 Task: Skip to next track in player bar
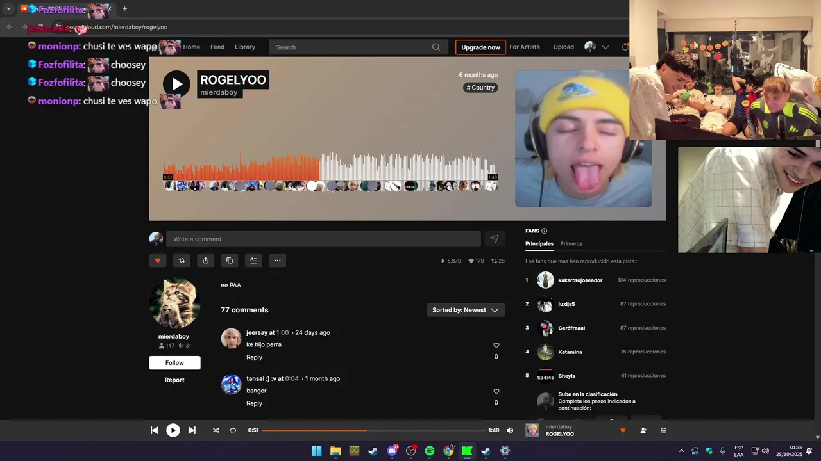[192, 430]
